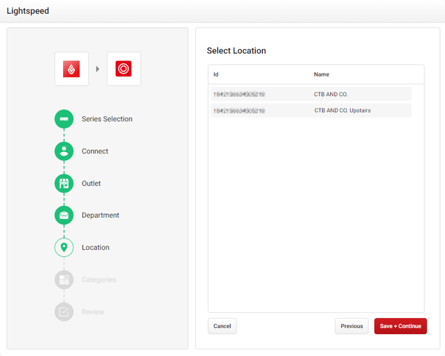Click the red target app logo tile
The image size is (445, 356).
tap(124, 68)
